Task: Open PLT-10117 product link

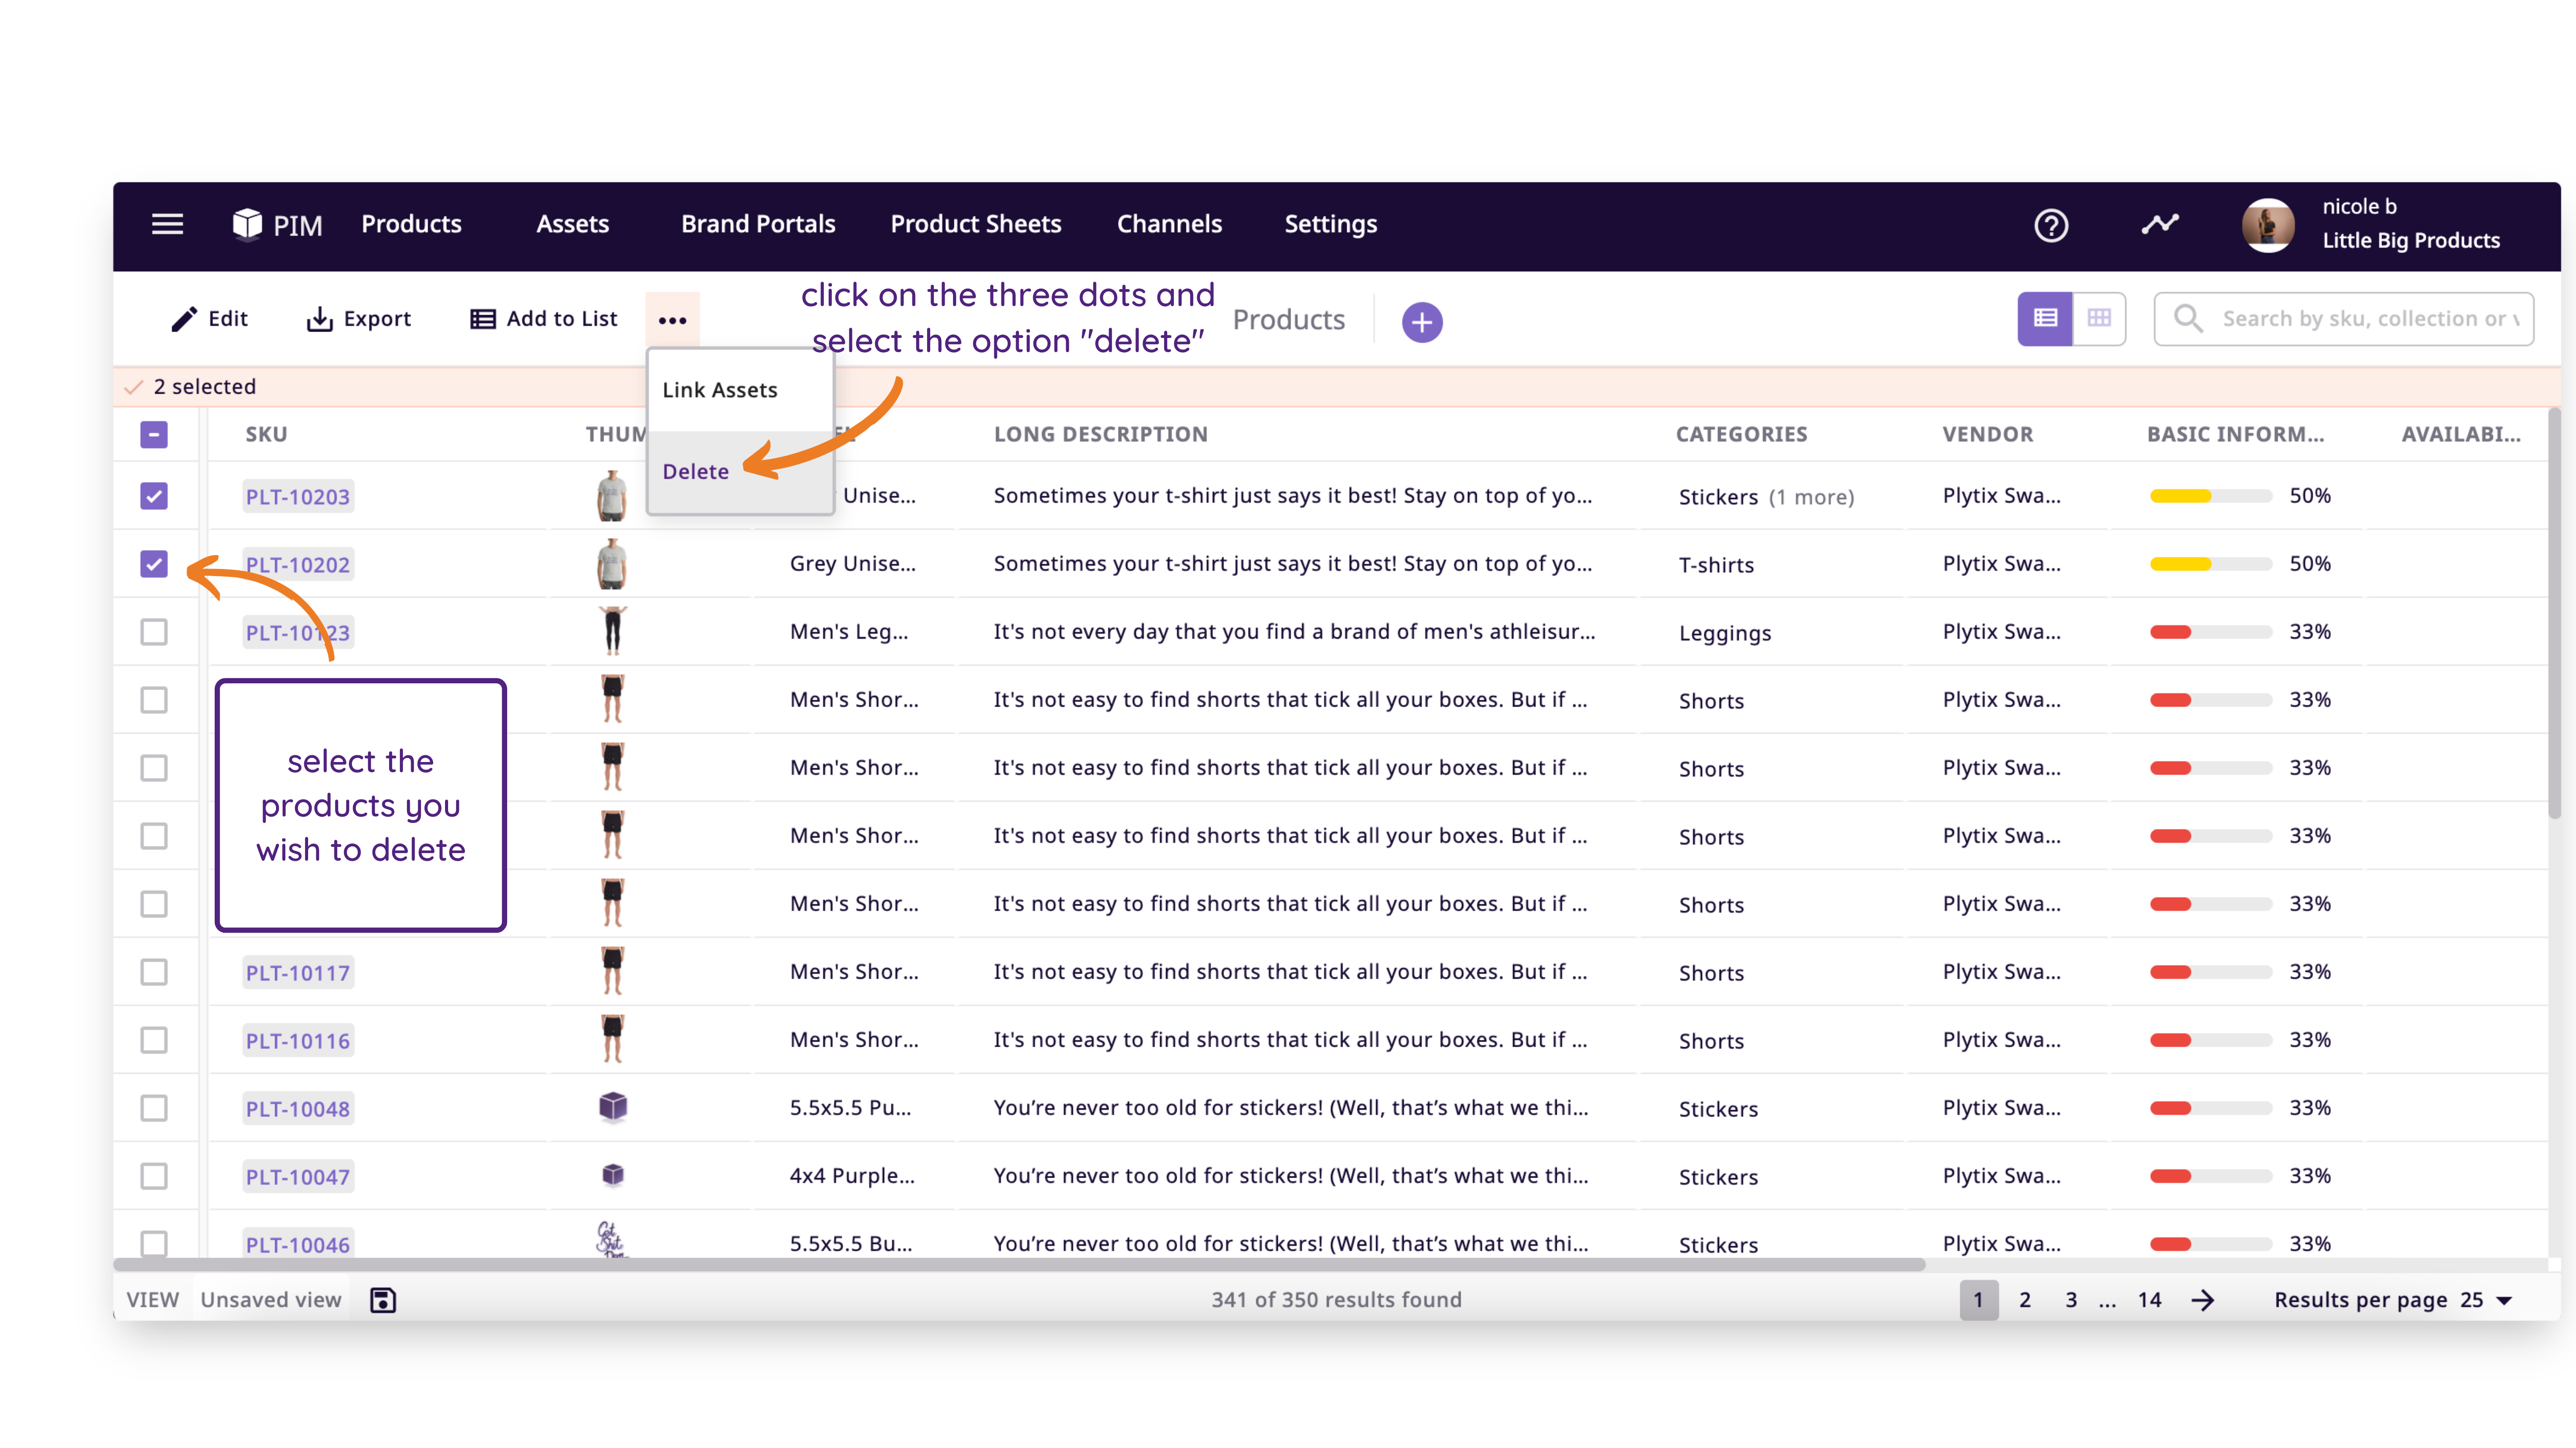Action: tap(298, 972)
